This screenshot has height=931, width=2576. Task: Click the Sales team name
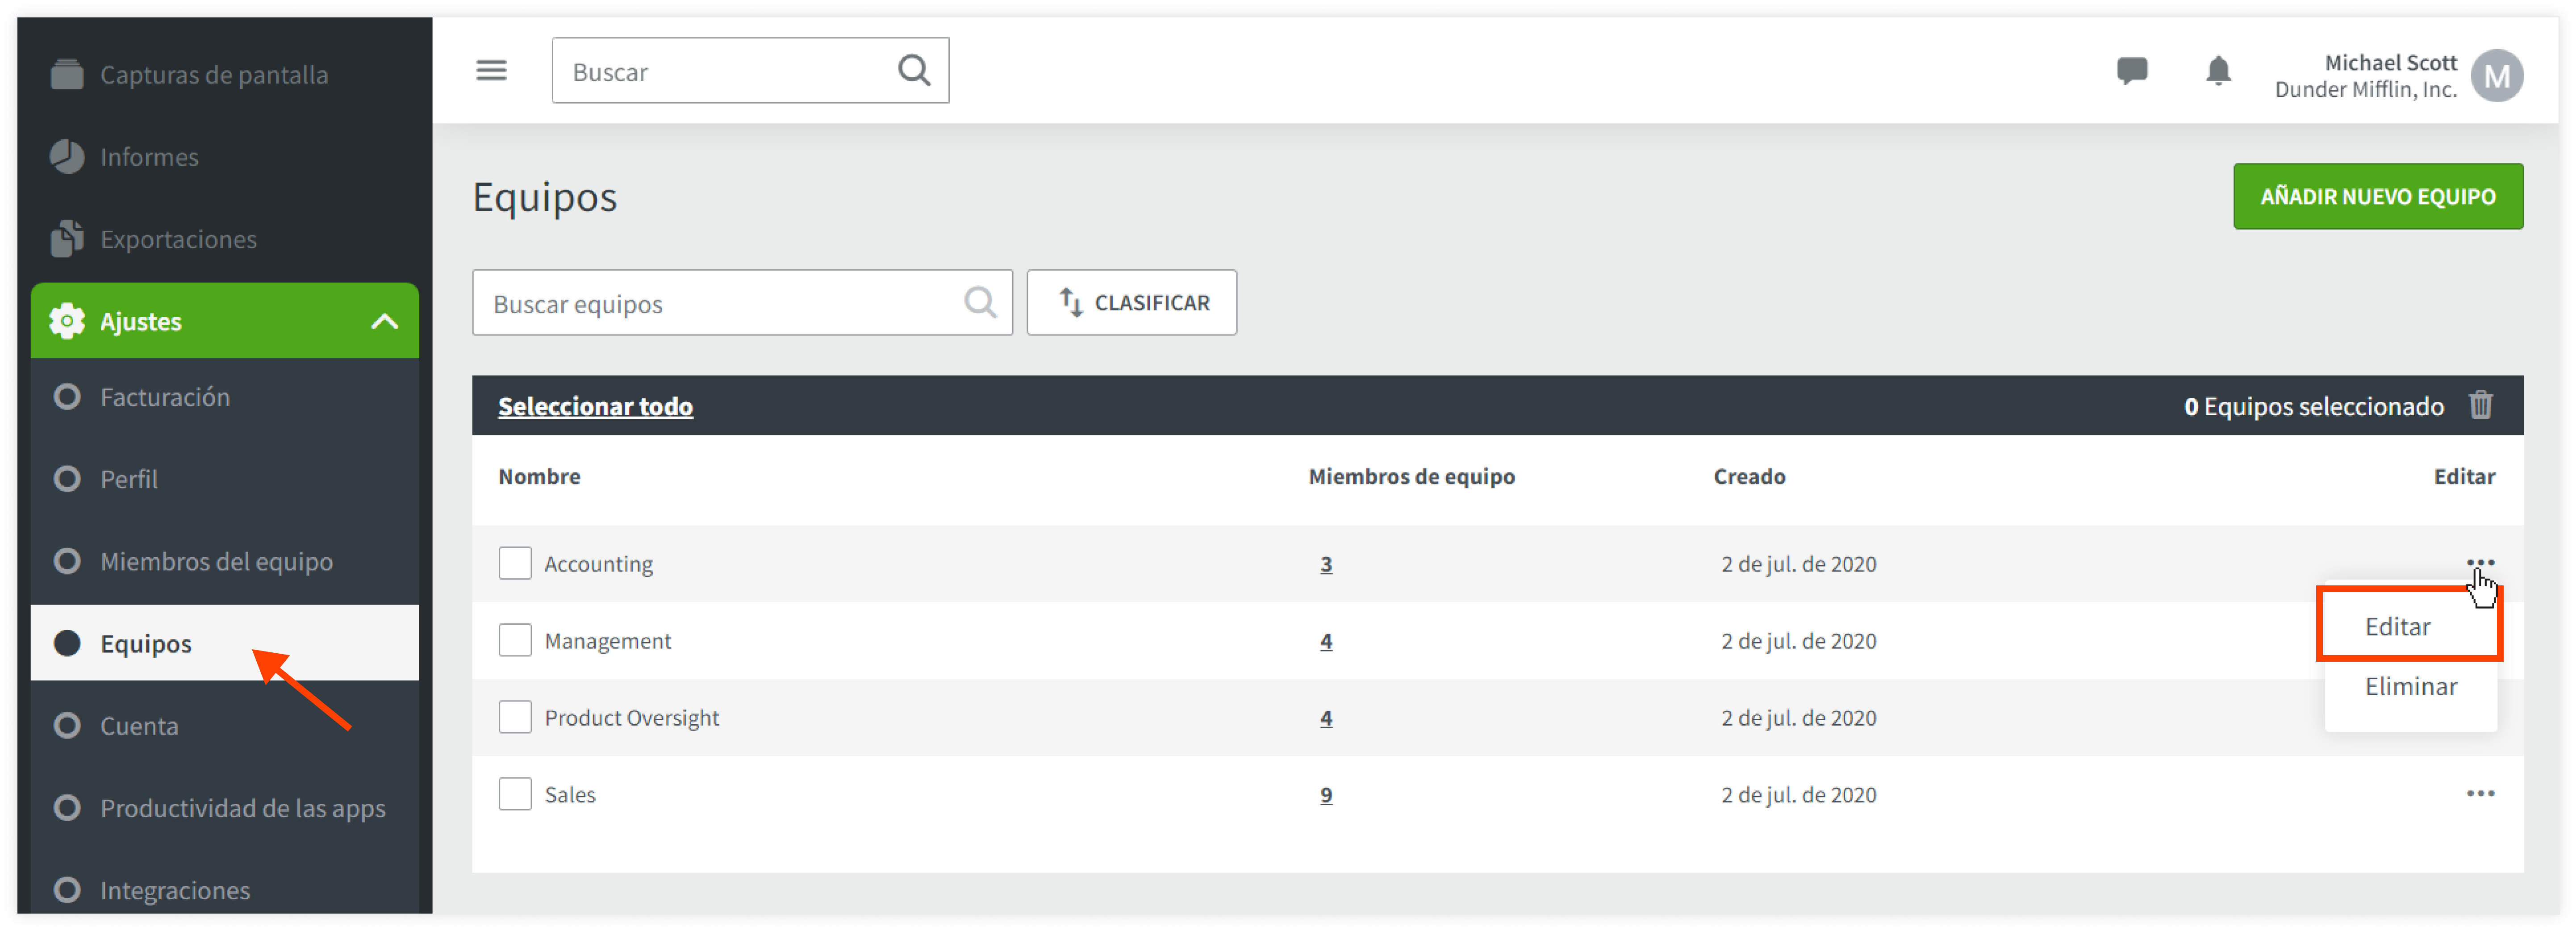(x=570, y=795)
